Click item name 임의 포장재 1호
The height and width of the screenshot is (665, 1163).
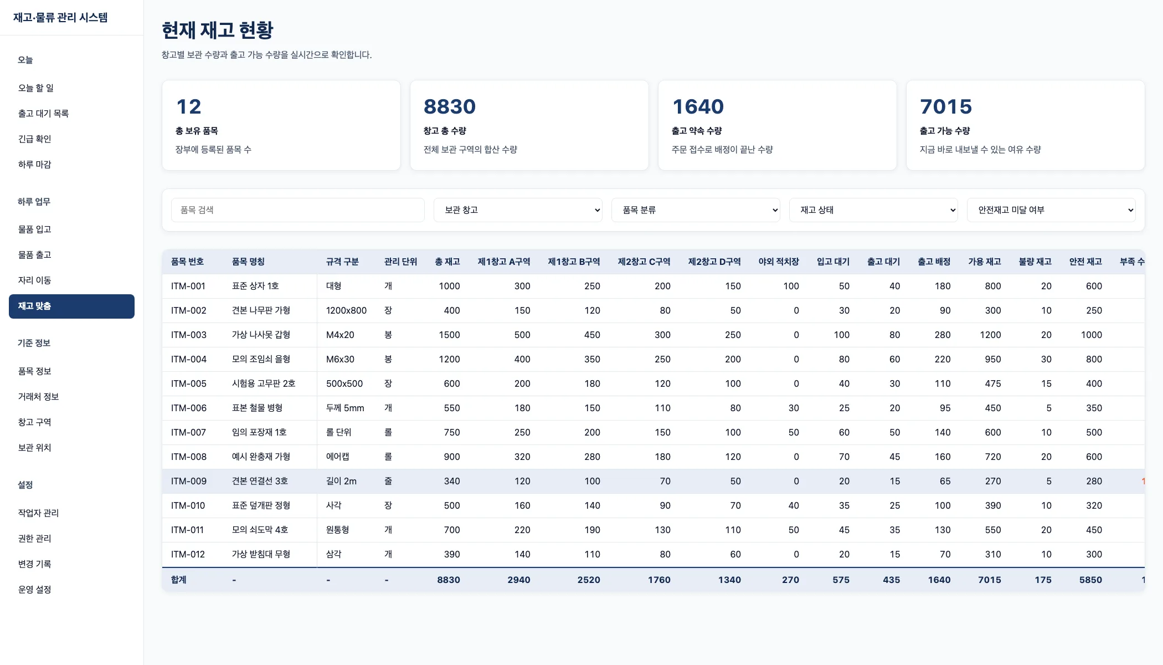click(x=259, y=432)
